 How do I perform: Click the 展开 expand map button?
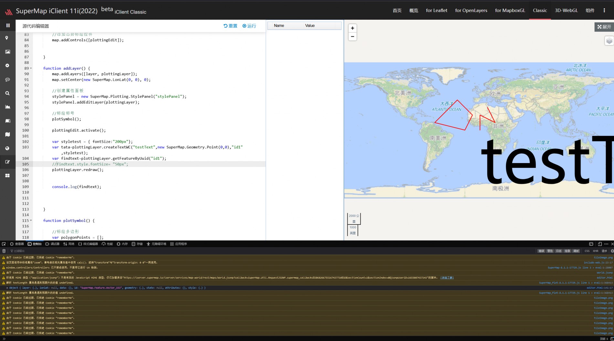coord(604,27)
